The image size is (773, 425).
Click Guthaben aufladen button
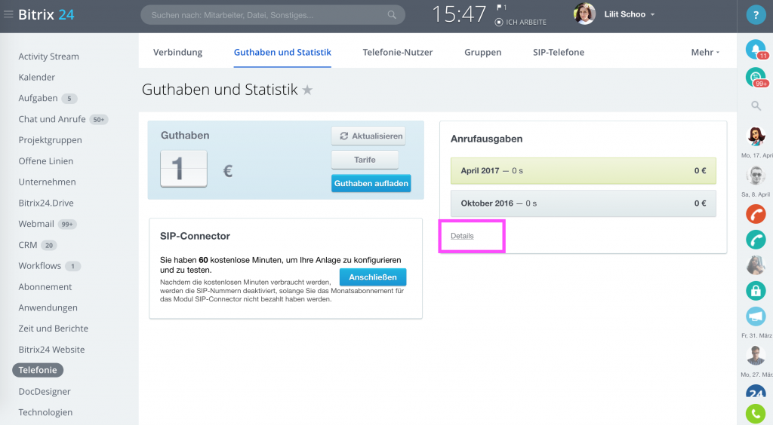point(371,183)
